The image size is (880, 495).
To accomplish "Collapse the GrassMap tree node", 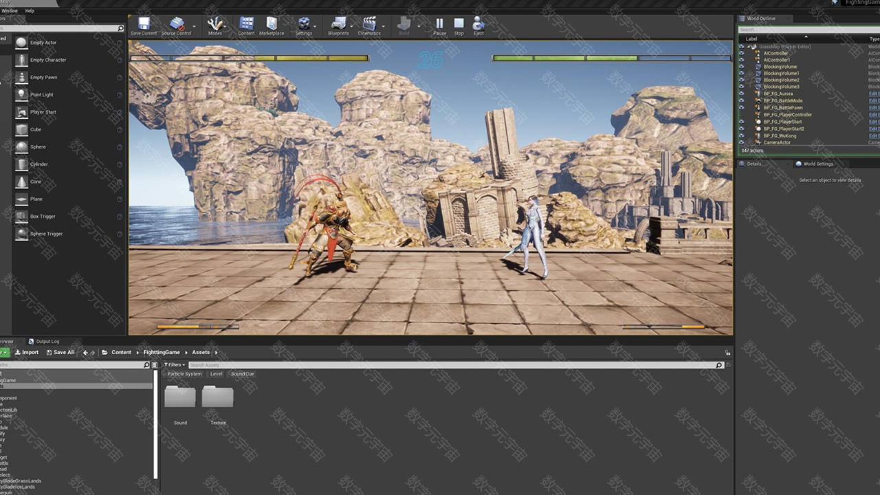I will [x=750, y=46].
